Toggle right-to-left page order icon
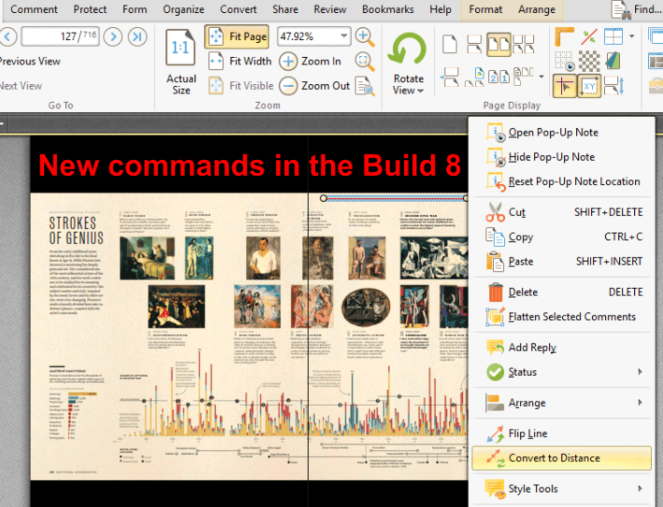This screenshot has height=507, width=663. [499, 77]
